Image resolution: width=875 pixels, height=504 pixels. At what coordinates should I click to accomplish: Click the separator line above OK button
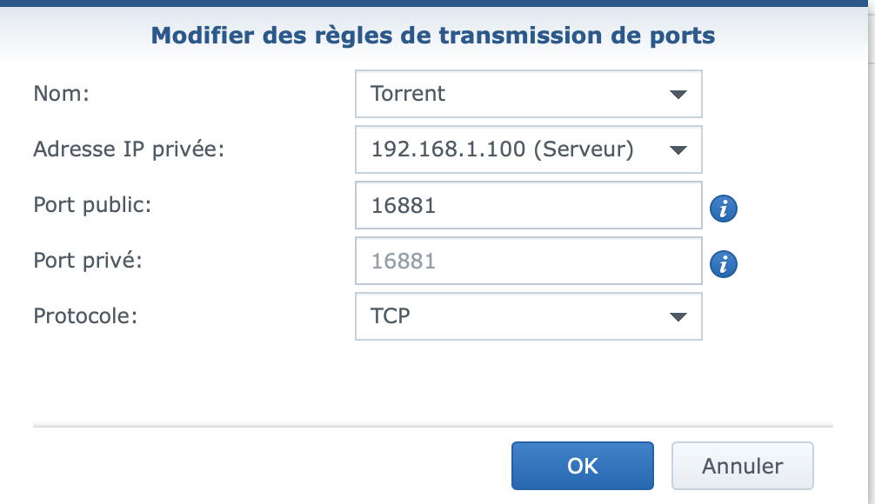coord(432,426)
